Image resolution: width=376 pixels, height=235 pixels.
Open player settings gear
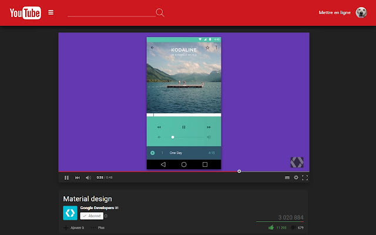(296, 177)
